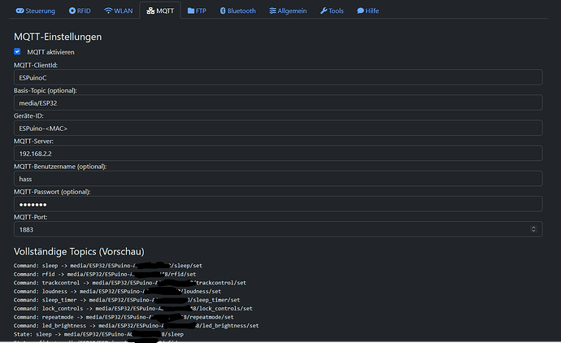Edit the MQTT-Server address field

(x=278, y=153)
